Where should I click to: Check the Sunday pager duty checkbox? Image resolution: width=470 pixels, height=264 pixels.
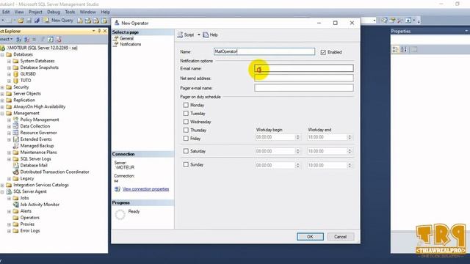(186, 164)
